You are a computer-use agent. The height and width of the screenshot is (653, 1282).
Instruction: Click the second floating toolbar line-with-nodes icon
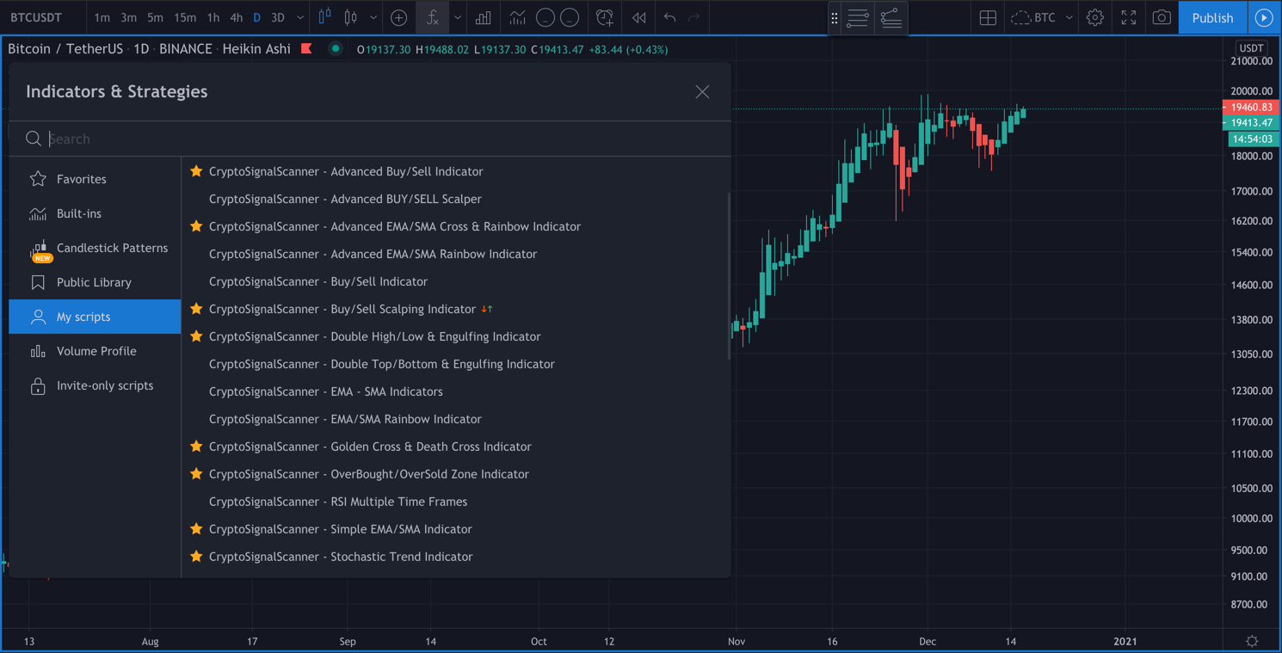(891, 18)
